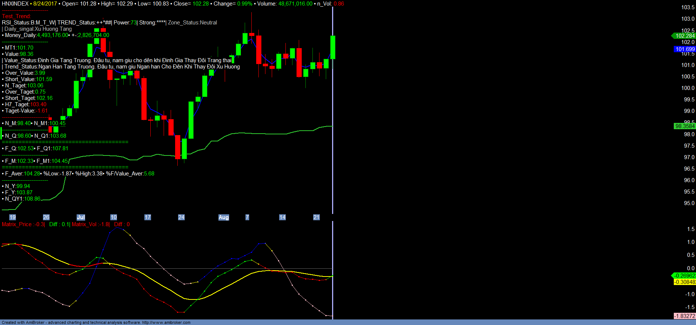
Task: Click the Zone_Status:Neutral text
Action: 193,23
